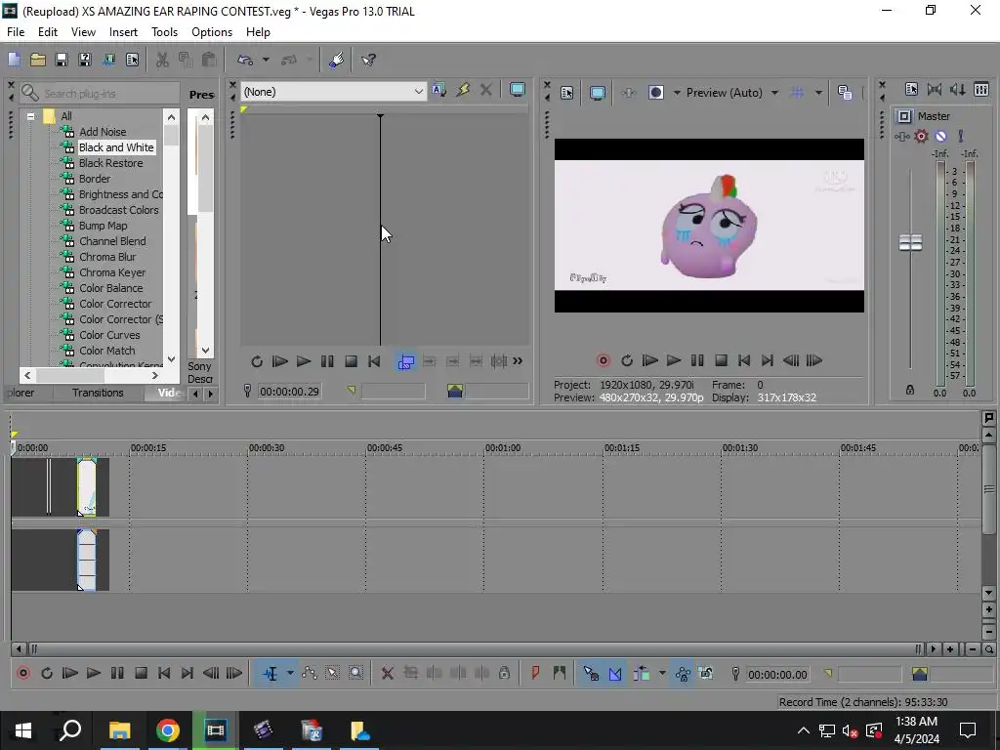Open the File menu
The width and height of the screenshot is (1000, 750).
click(x=16, y=32)
